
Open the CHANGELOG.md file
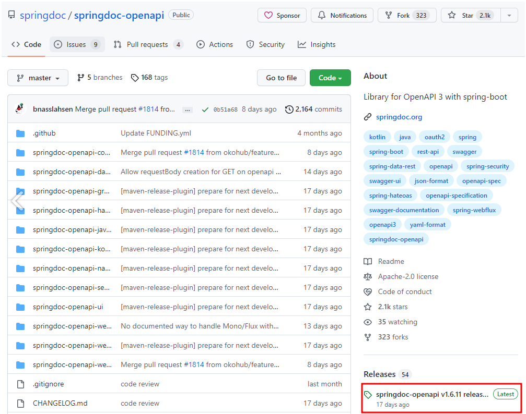coord(60,403)
